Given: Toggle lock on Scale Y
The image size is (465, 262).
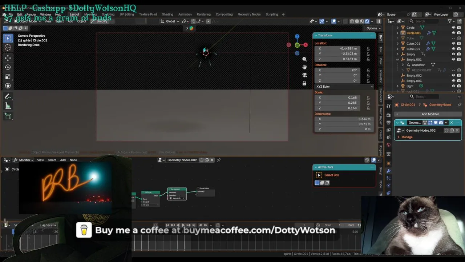Looking at the screenshot, I should (x=368, y=103).
